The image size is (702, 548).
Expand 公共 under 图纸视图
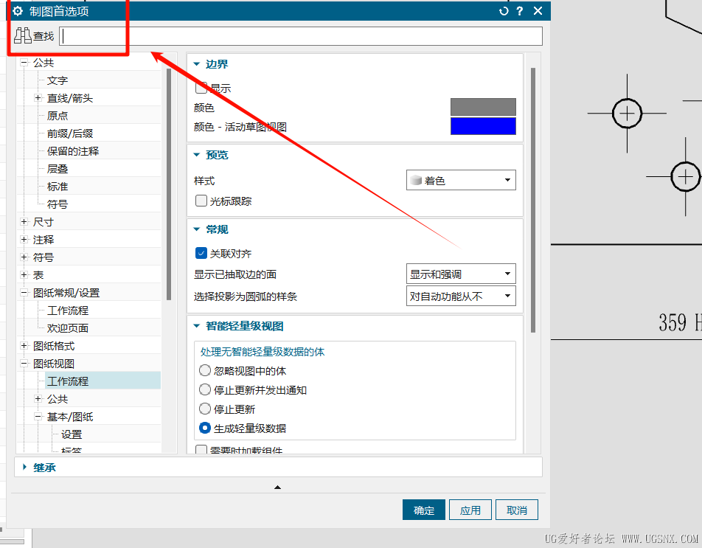pyautogui.click(x=38, y=398)
